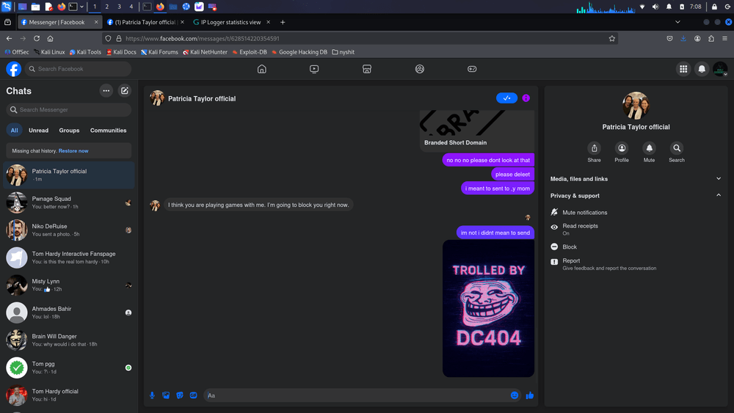
Task: Toggle Read receipts setting
Action: (x=636, y=229)
